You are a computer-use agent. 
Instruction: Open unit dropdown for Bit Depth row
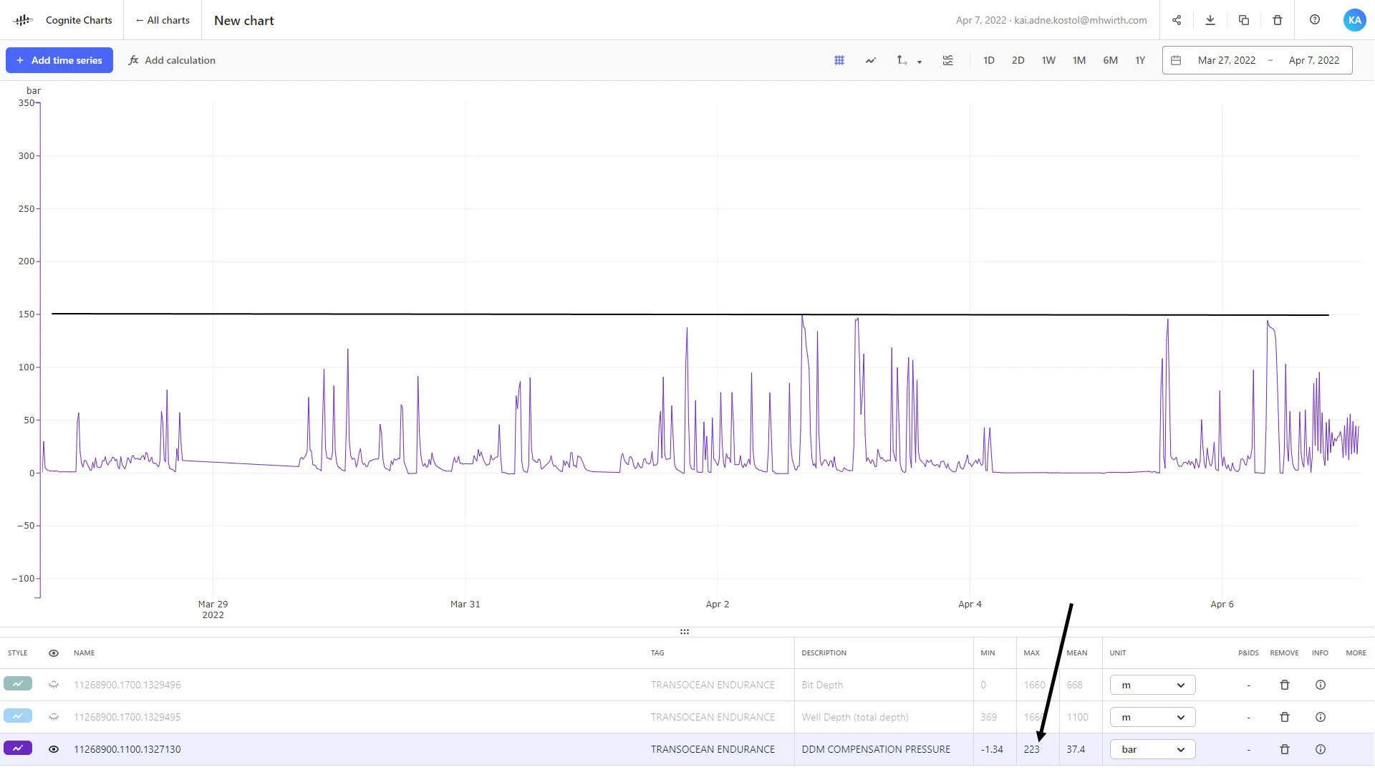pyautogui.click(x=1152, y=685)
